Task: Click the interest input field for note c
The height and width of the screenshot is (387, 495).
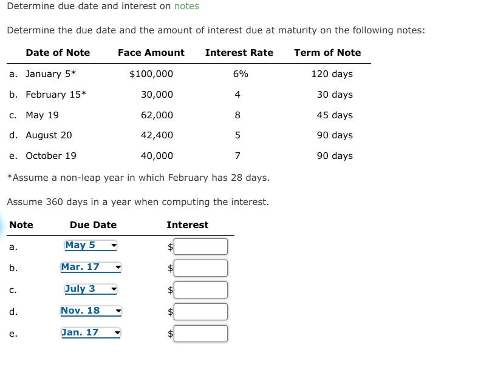Action: point(200,290)
